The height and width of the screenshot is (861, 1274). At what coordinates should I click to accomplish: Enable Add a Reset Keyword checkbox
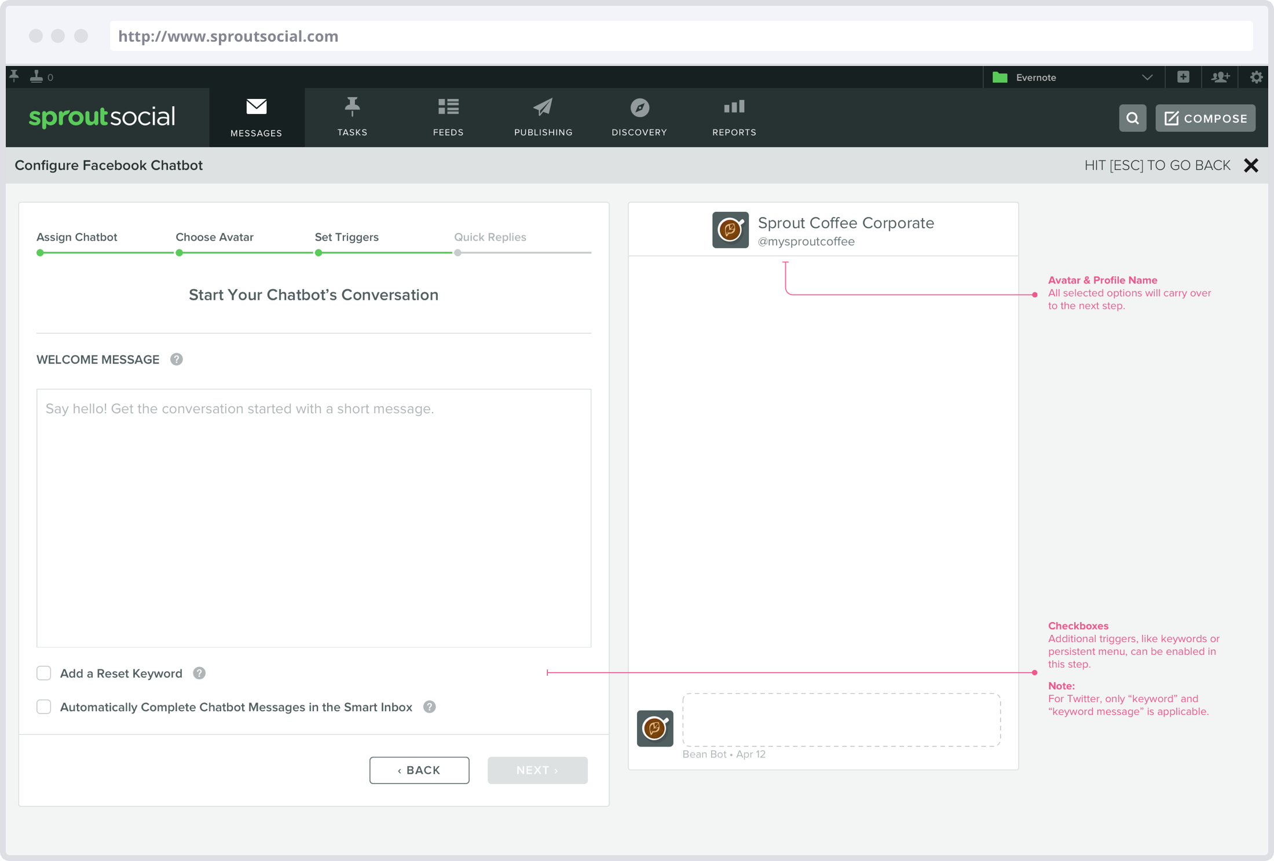(44, 673)
